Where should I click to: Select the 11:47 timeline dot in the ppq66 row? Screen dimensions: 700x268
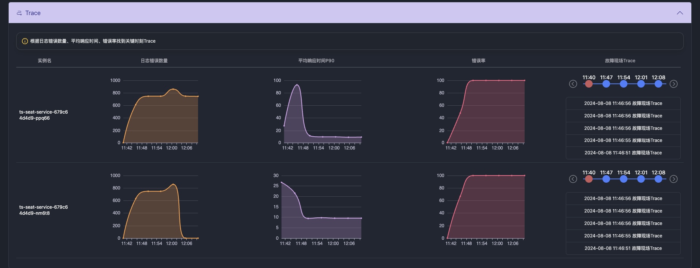point(606,84)
